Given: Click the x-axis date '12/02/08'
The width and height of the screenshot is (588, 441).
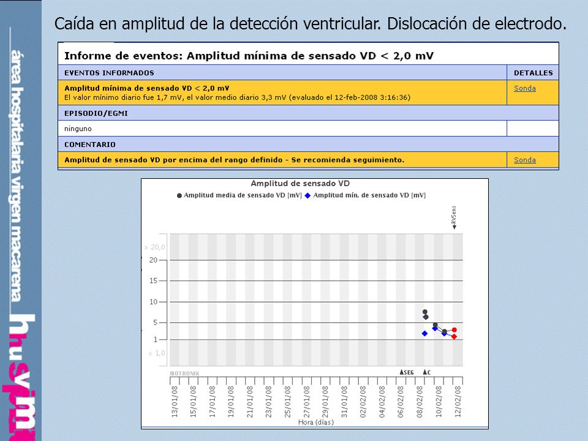Looking at the screenshot, I should pos(458,402).
